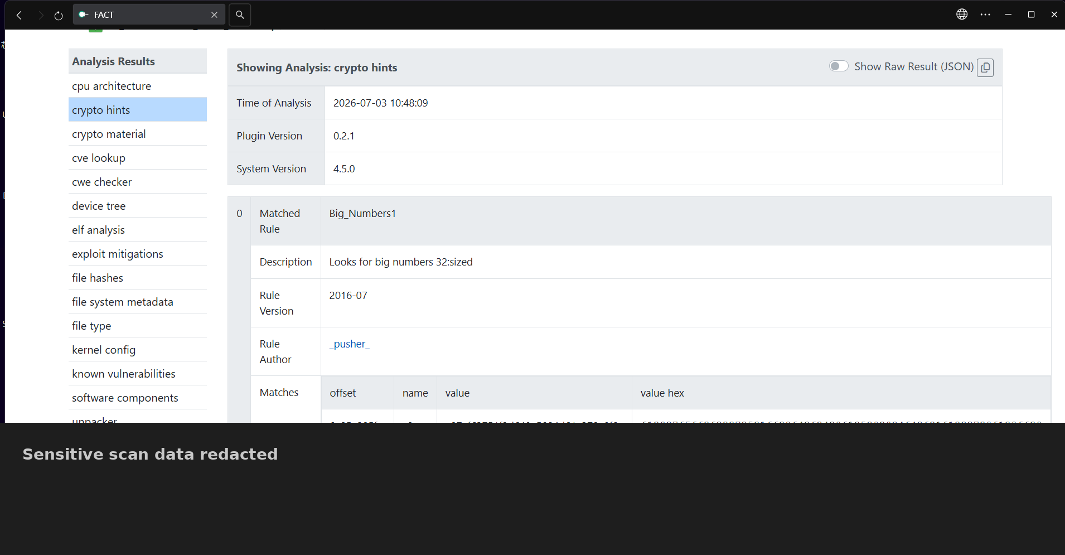Minimize the browser window
The height and width of the screenshot is (555, 1065).
click(1008, 15)
